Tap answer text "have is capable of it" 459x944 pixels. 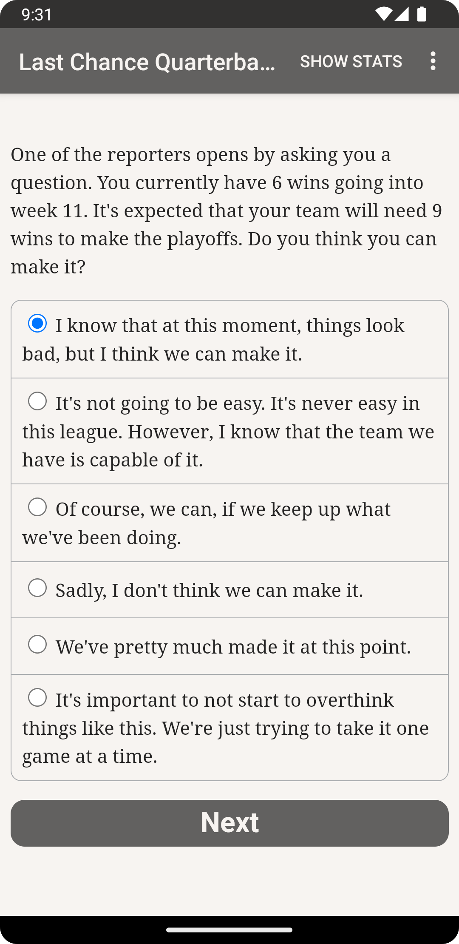point(113,460)
